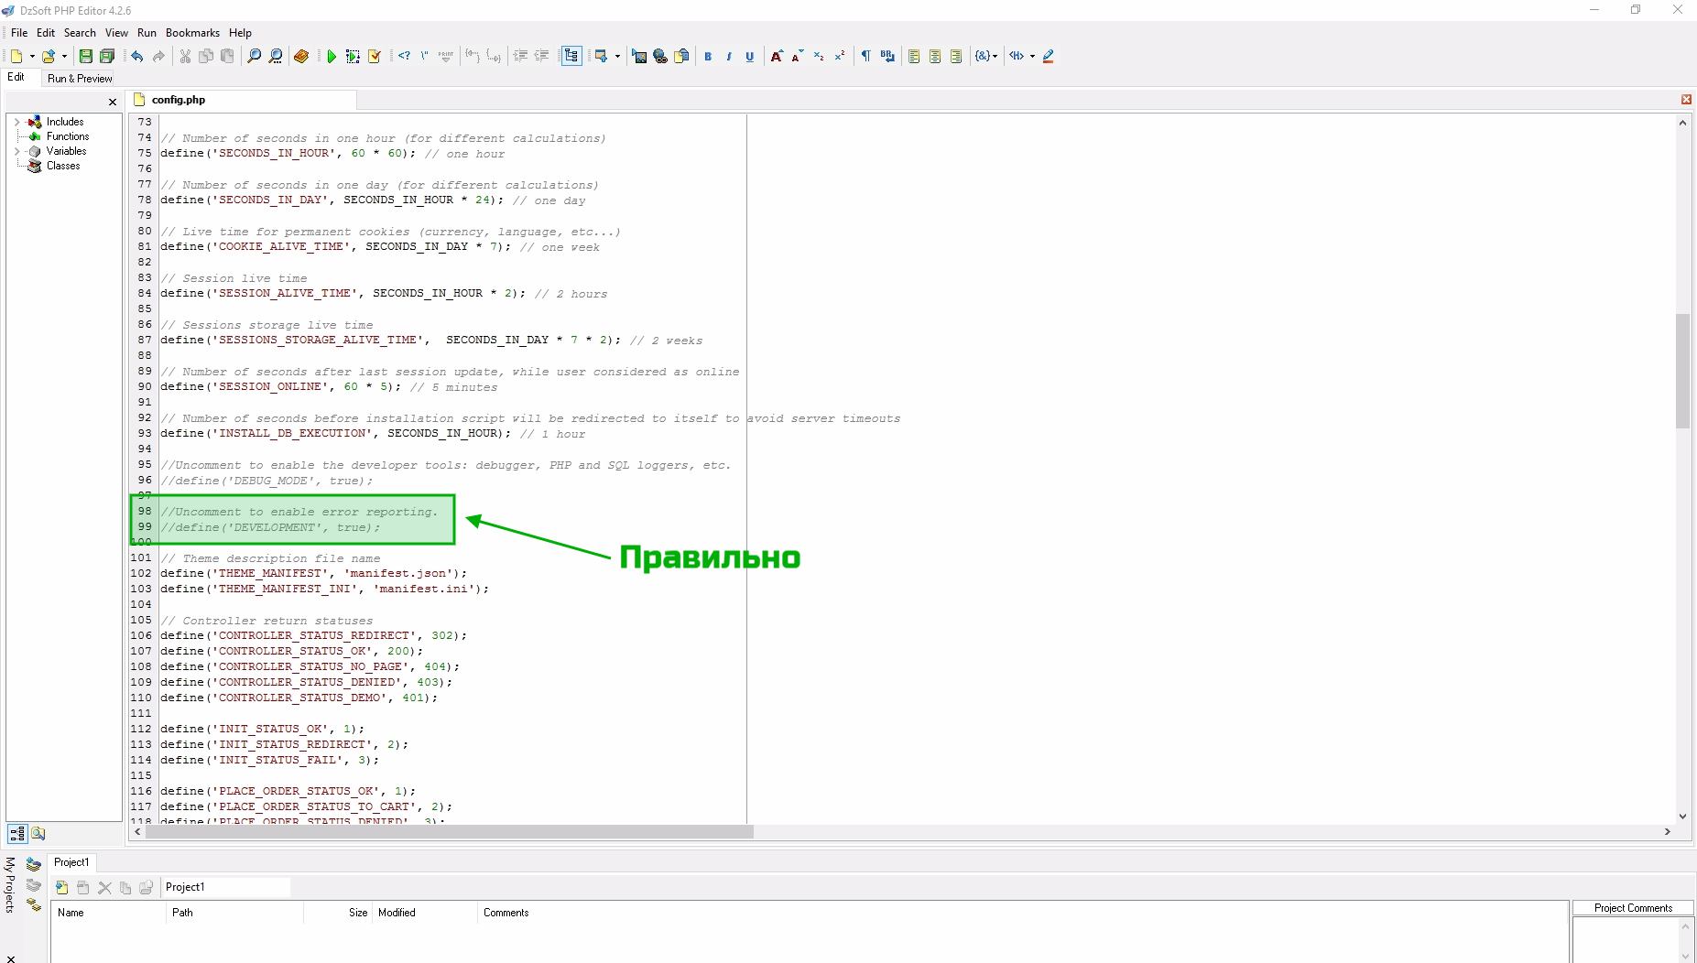Save the current file
Screen dimensions: 1697x963
(86, 56)
